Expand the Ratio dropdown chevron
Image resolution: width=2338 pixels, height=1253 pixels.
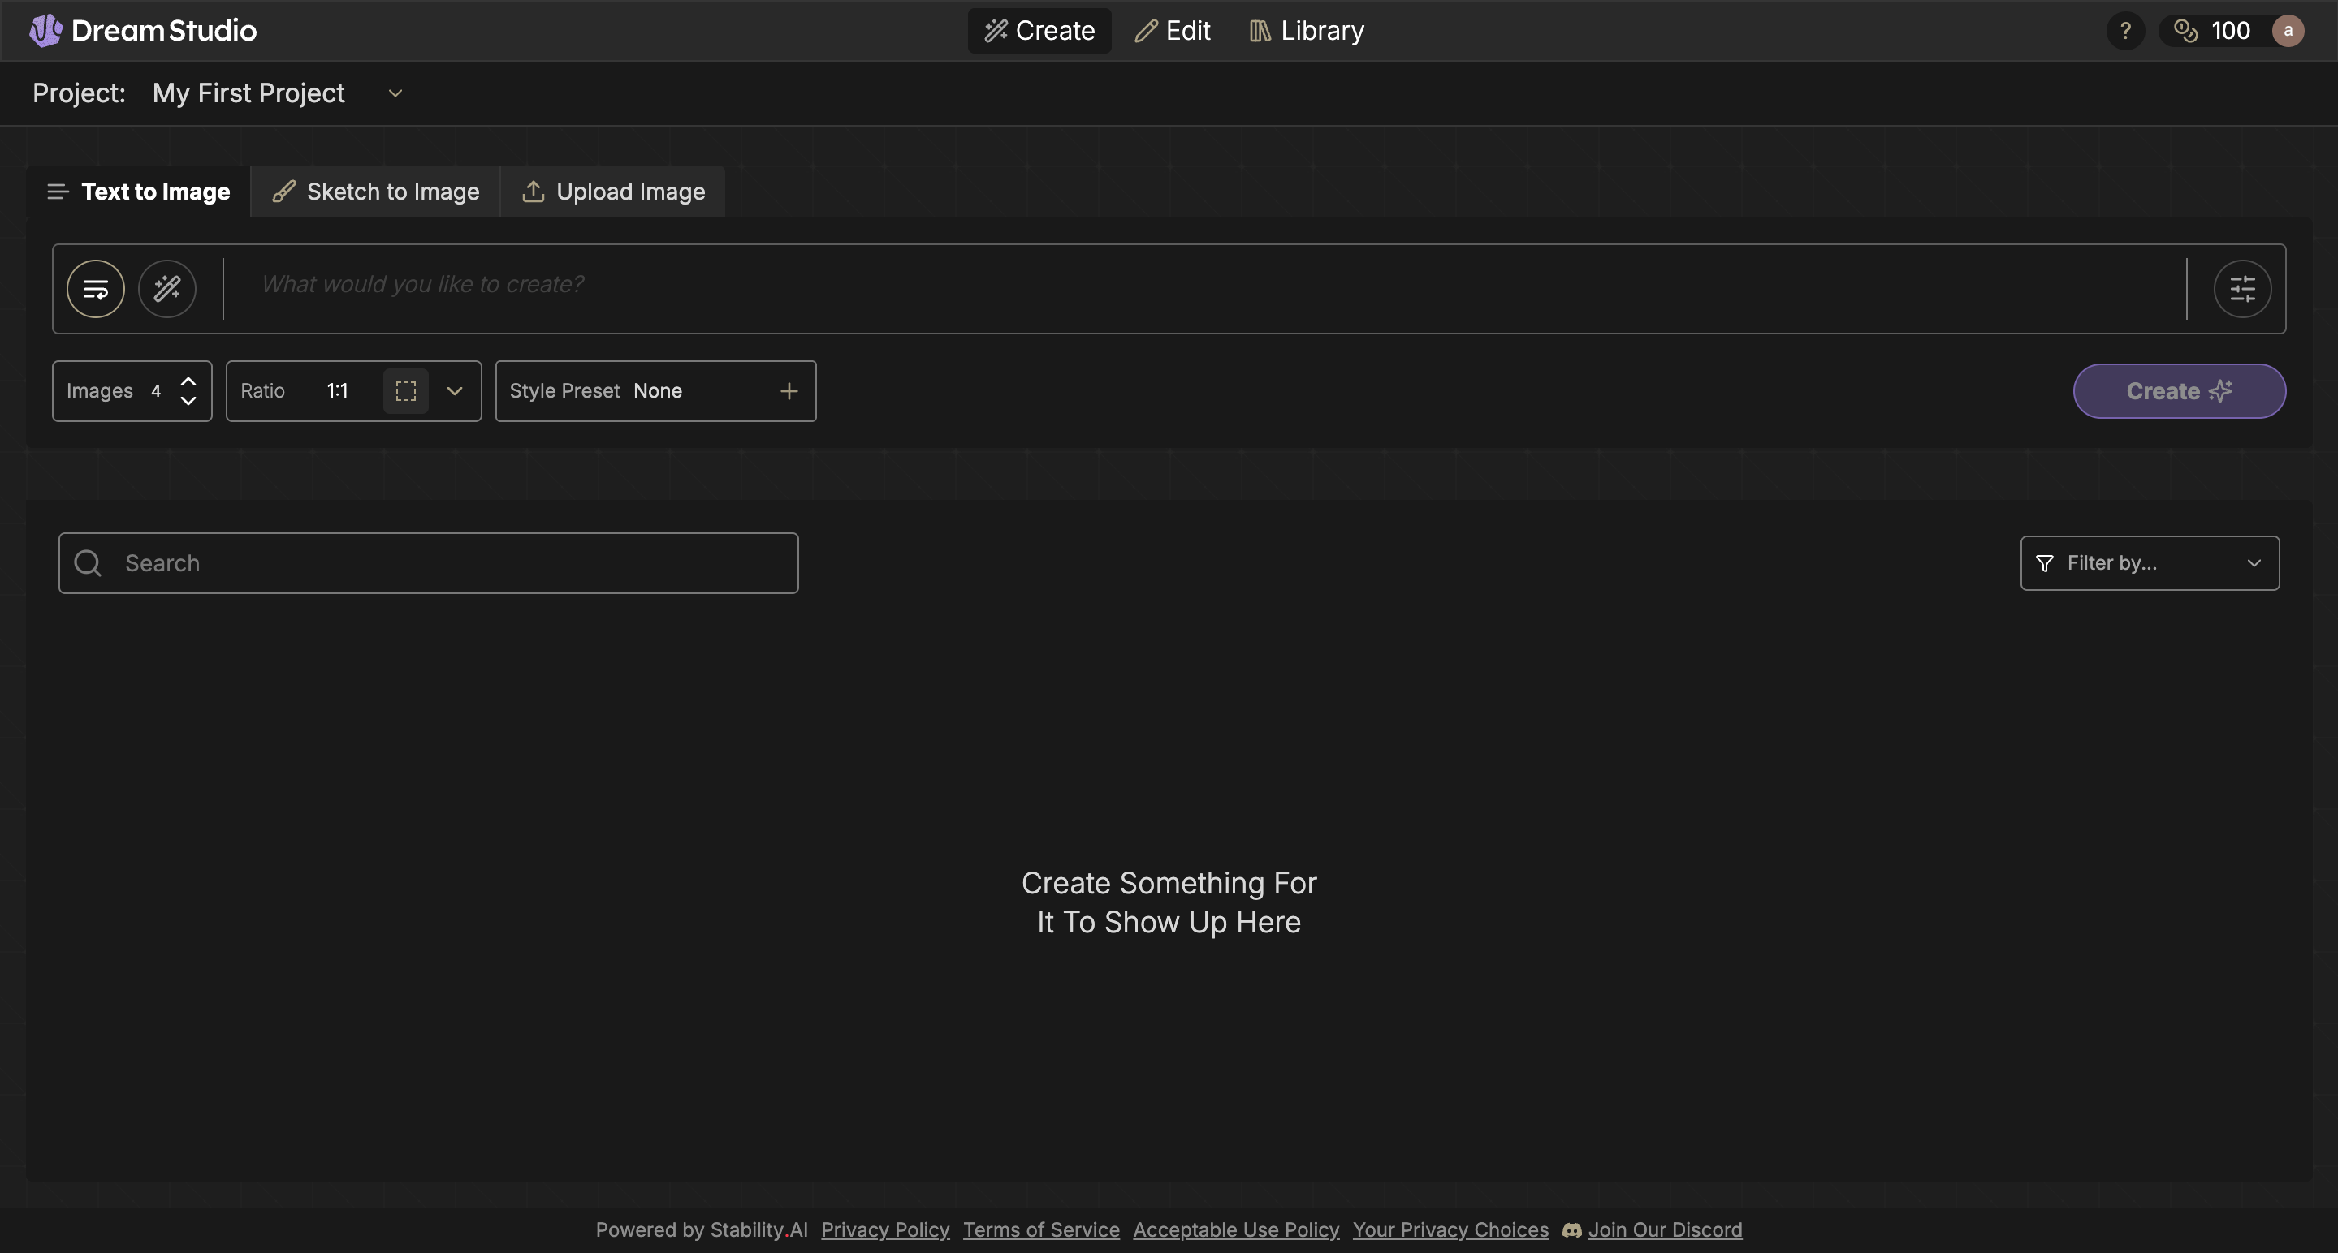point(455,391)
